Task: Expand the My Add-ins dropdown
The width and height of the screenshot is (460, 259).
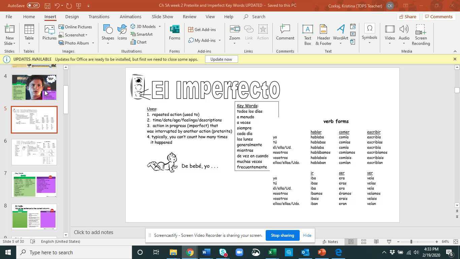Action: pos(219,40)
